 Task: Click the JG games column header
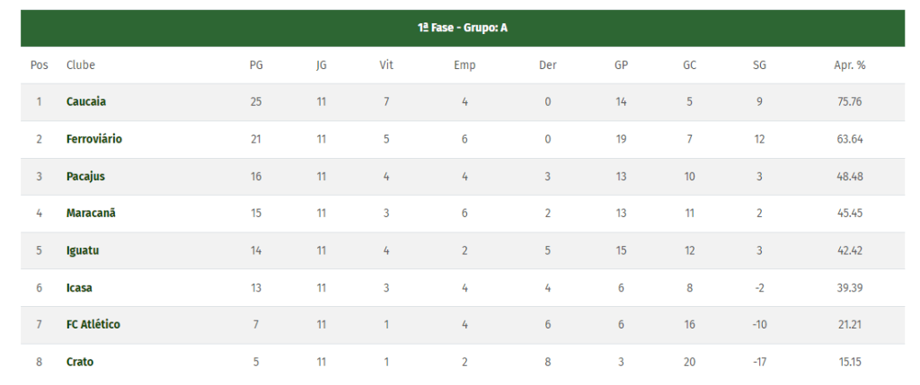(322, 65)
